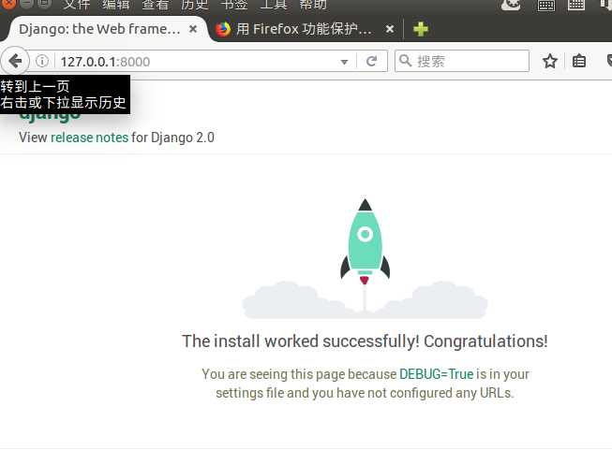The image size is (612, 450).
Task: Click the text 'for Django 2.0'
Action: [x=172, y=138]
